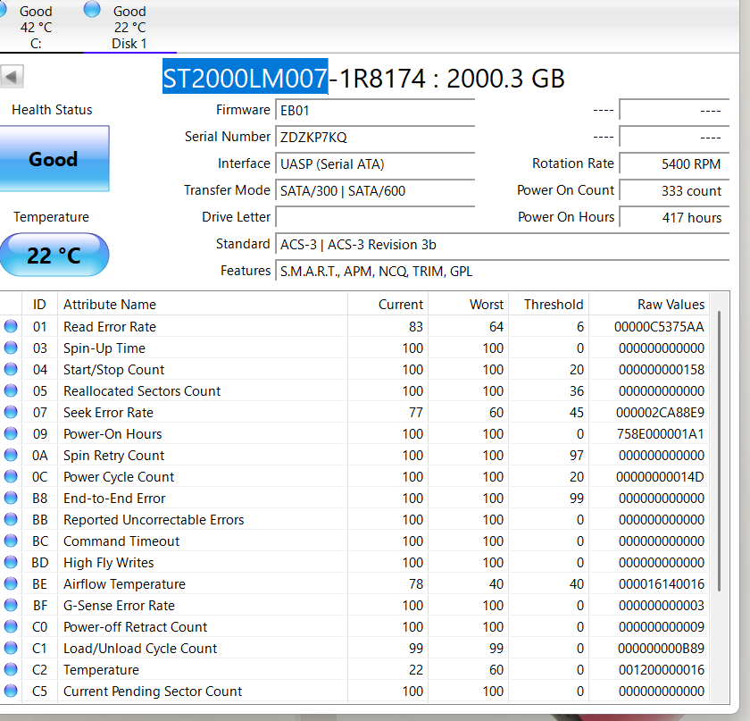Click the Power On Count value 333 count
The height and width of the screenshot is (721, 750).
coord(674,190)
